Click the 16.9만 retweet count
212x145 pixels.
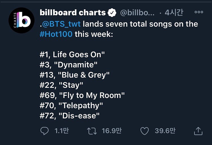(112, 131)
